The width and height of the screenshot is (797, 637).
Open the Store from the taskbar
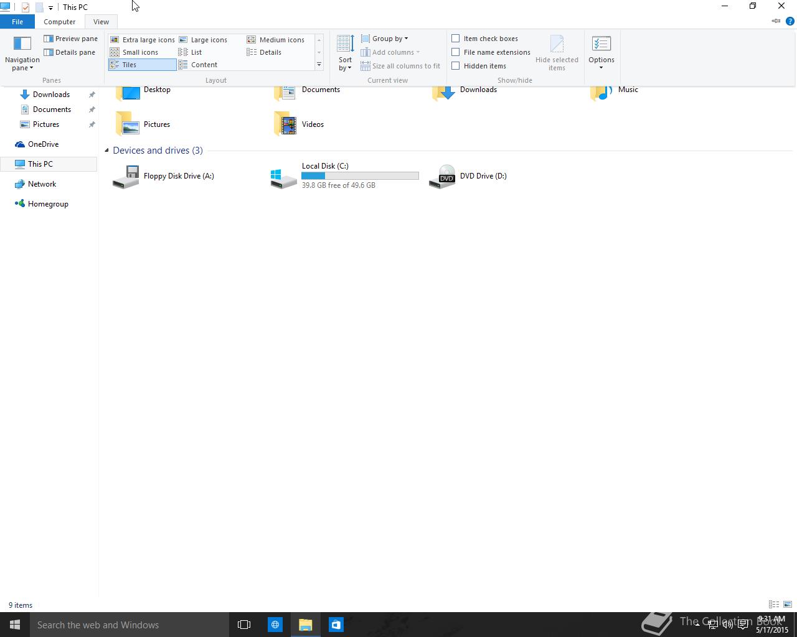point(336,625)
